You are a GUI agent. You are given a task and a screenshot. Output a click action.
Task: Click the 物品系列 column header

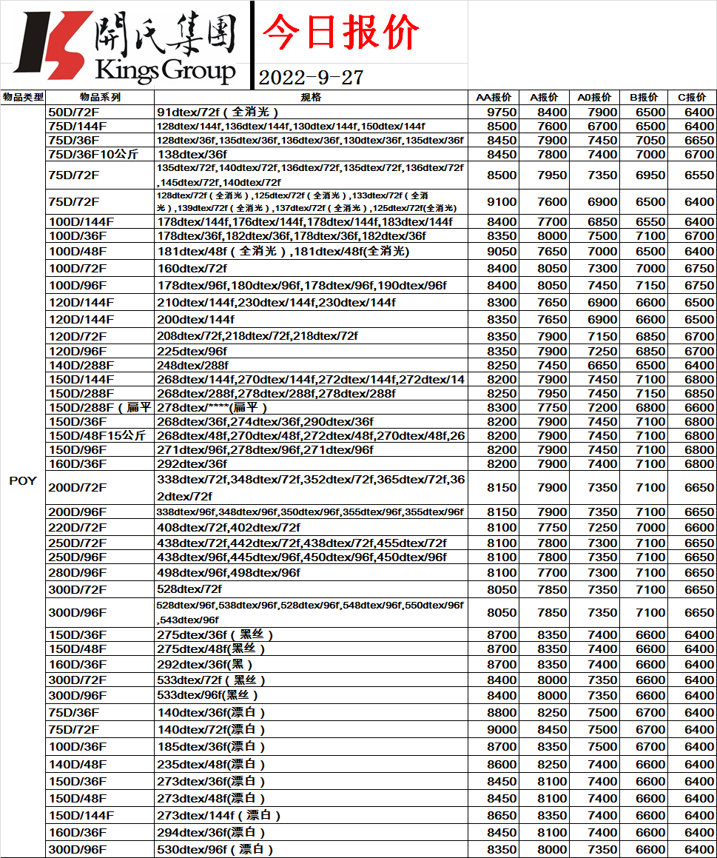(x=100, y=97)
